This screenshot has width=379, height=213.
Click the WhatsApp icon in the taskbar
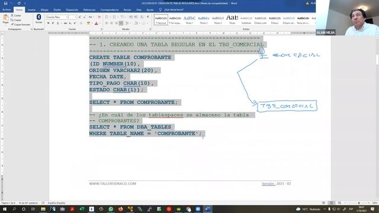[x=111, y=209]
